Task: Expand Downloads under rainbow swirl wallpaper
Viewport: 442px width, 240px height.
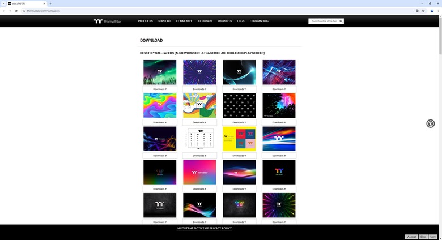Action: [160, 122]
